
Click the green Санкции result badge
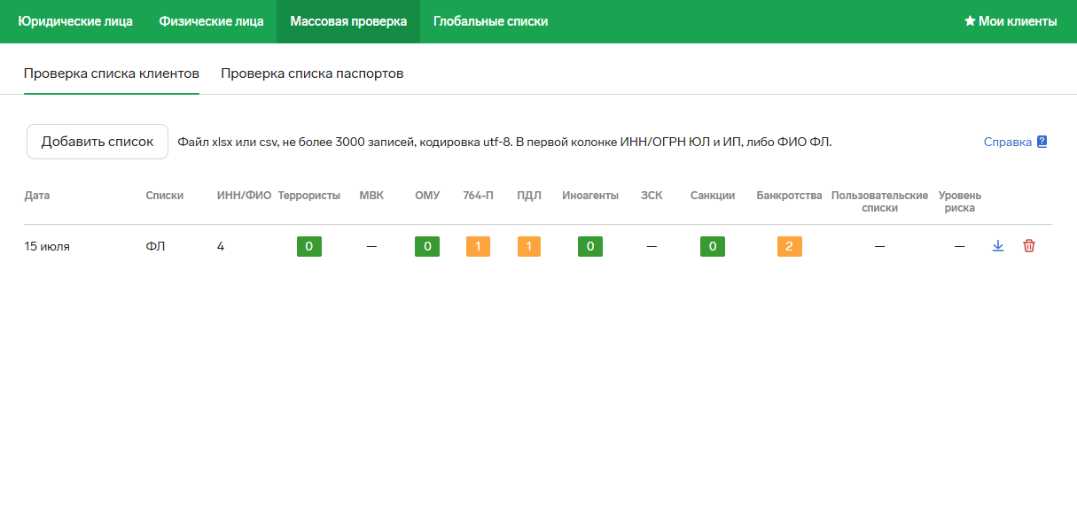pos(712,246)
